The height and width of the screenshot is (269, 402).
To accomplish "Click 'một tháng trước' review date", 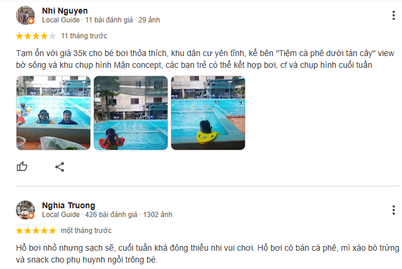I will click(x=86, y=231).
